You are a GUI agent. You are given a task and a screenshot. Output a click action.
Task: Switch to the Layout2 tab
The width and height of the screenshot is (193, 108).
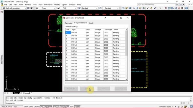pos(27,93)
